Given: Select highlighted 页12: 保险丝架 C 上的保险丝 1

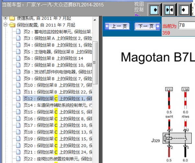Looking at the screenshot, I should coord(58,99).
